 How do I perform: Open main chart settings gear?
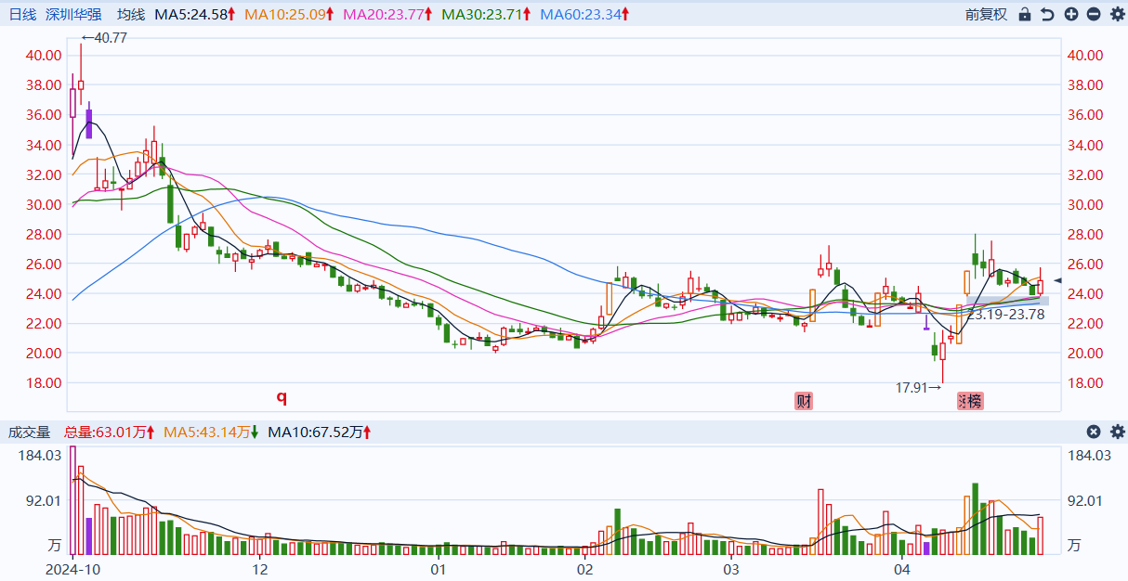[x=1116, y=14]
